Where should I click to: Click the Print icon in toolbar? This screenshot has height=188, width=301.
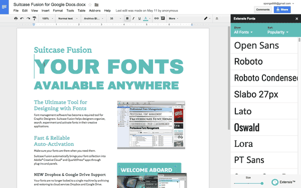(x=16, y=19)
